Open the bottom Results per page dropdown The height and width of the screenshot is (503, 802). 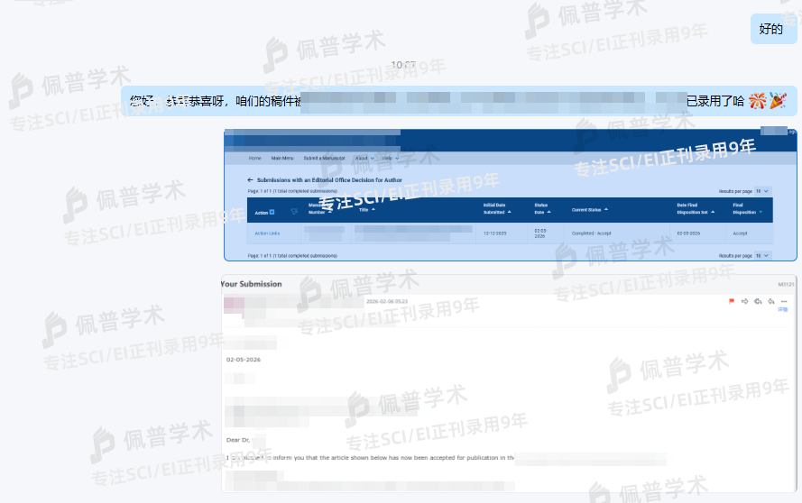coord(762,255)
